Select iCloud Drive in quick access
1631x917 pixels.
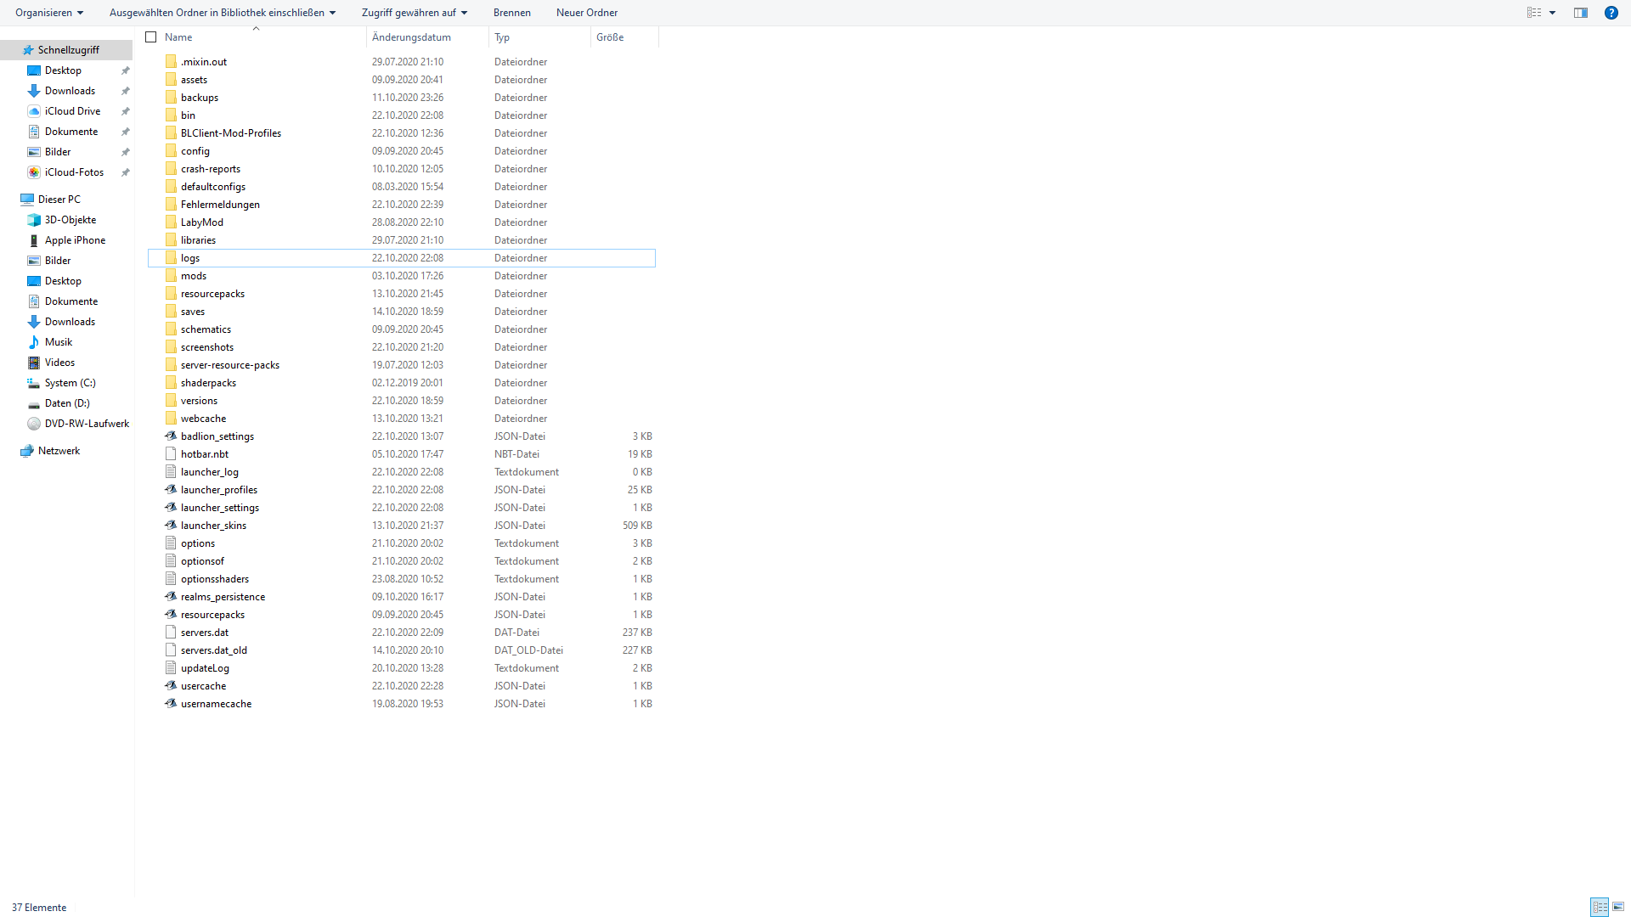point(72,111)
